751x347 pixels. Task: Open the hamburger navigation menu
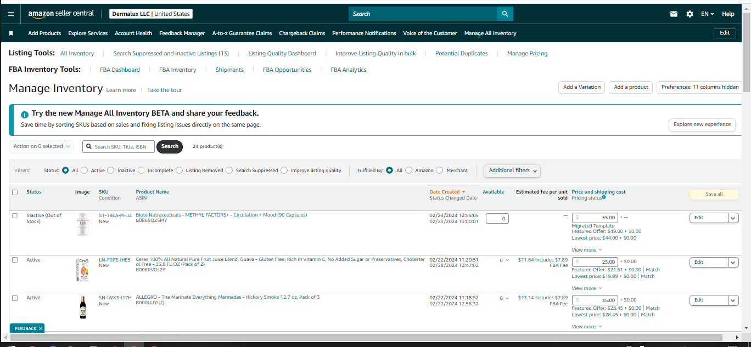point(11,14)
